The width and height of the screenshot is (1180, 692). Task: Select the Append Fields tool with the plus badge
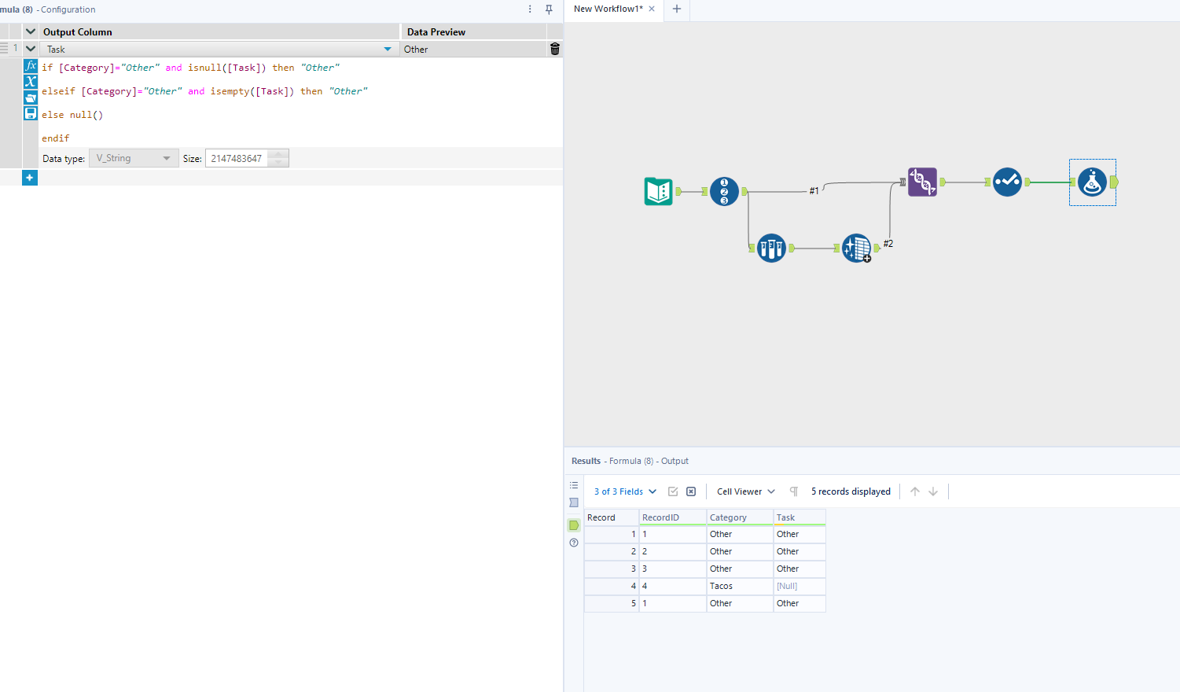tap(856, 248)
